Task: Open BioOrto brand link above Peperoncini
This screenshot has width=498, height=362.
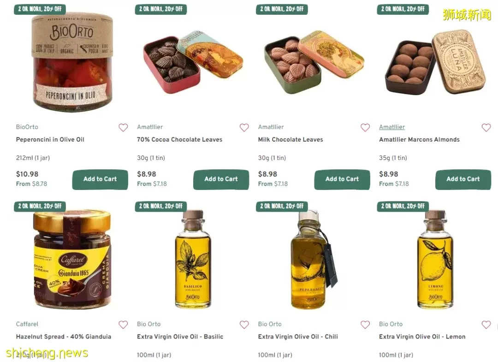Action: [27, 127]
